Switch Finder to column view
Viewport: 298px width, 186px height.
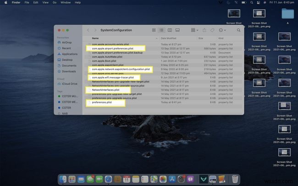170,30
